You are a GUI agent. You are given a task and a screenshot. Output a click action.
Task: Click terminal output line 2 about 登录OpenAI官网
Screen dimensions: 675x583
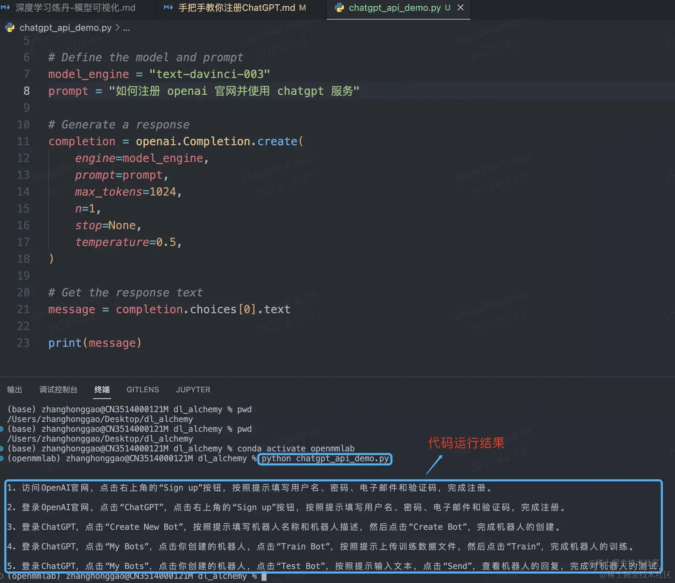click(x=287, y=508)
